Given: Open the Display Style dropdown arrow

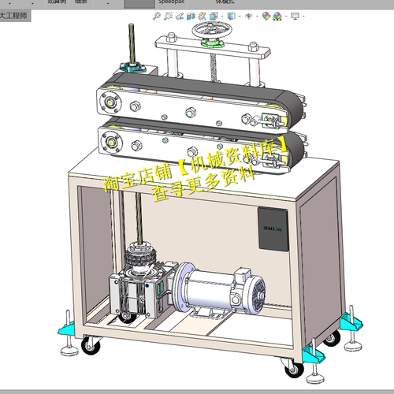Looking at the screenshot, I should (x=240, y=17).
